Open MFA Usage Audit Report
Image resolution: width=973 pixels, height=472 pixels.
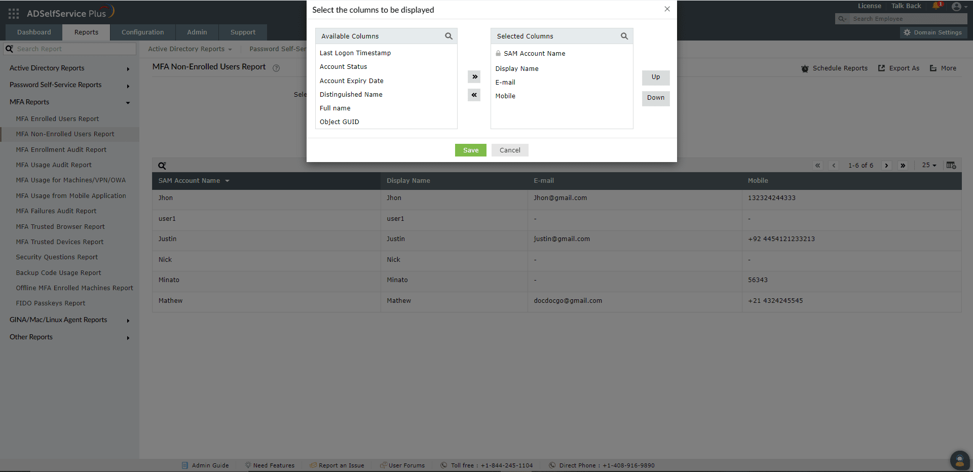[54, 165]
